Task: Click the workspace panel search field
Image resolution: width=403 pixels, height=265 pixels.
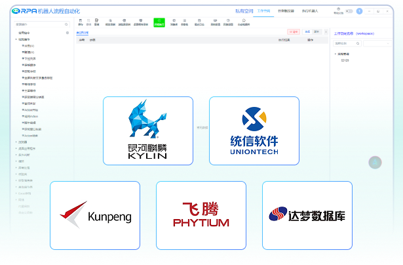Action: [347, 43]
